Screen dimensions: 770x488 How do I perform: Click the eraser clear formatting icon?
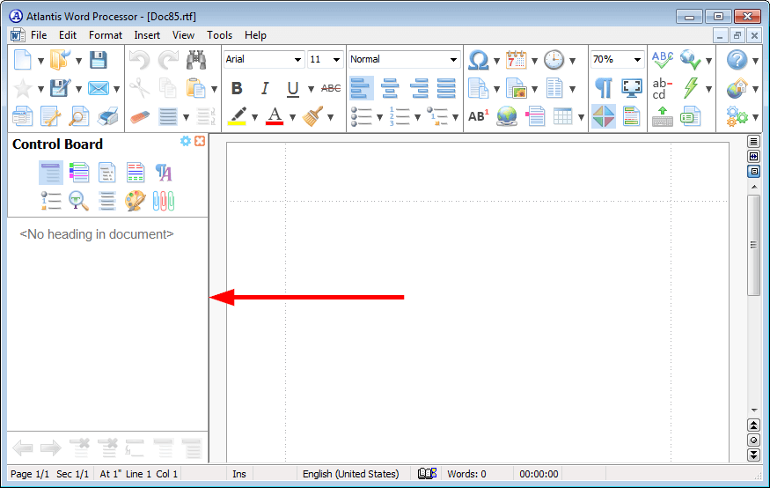point(141,116)
